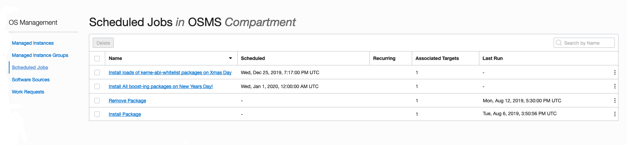Open Managed Instance Groups section

pyautogui.click(x=40, y=55)
